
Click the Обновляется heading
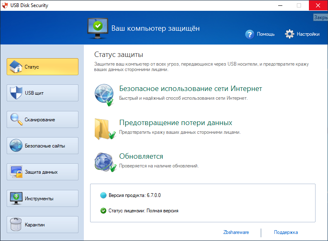coord(141,156)
